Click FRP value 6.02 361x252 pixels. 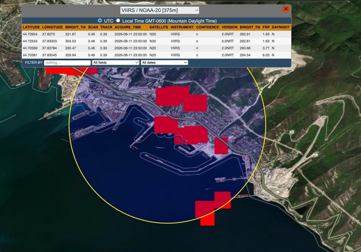pos(266,55)
